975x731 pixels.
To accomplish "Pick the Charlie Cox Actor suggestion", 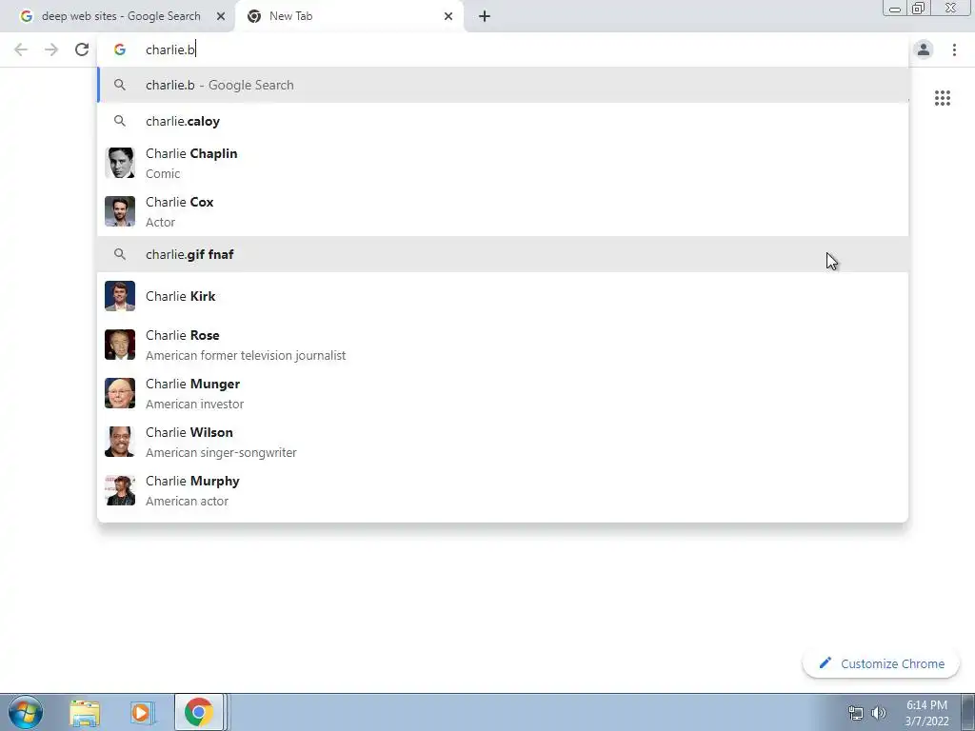I will pos(503,211).
